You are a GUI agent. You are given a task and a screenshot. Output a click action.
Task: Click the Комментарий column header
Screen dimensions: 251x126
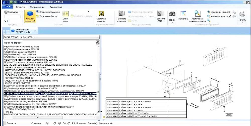tap(106, 123)
